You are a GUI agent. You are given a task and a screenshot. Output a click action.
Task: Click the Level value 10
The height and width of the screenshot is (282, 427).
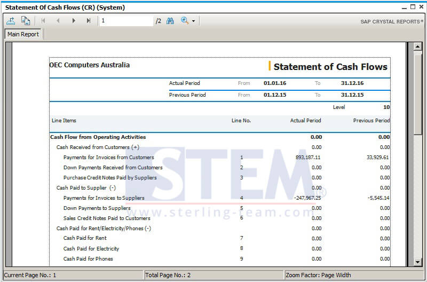click(386, 107)
